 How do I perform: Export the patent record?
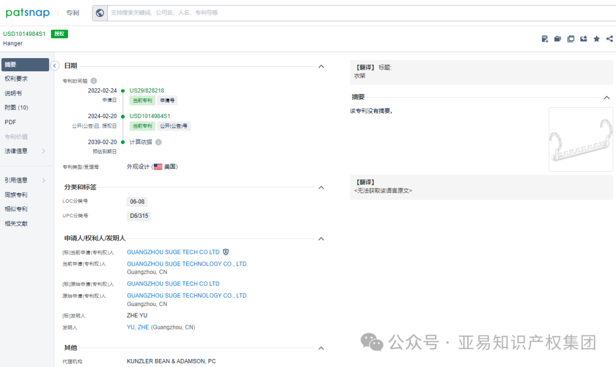pyautogui.click(x=583, y=39)
